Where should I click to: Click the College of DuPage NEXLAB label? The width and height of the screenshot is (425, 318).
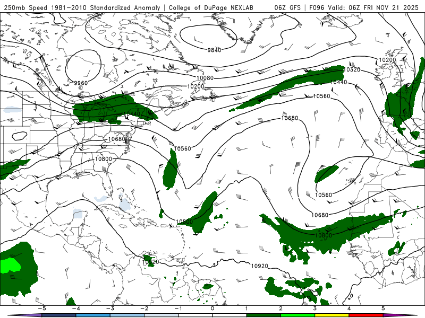[x=211, y=7]
